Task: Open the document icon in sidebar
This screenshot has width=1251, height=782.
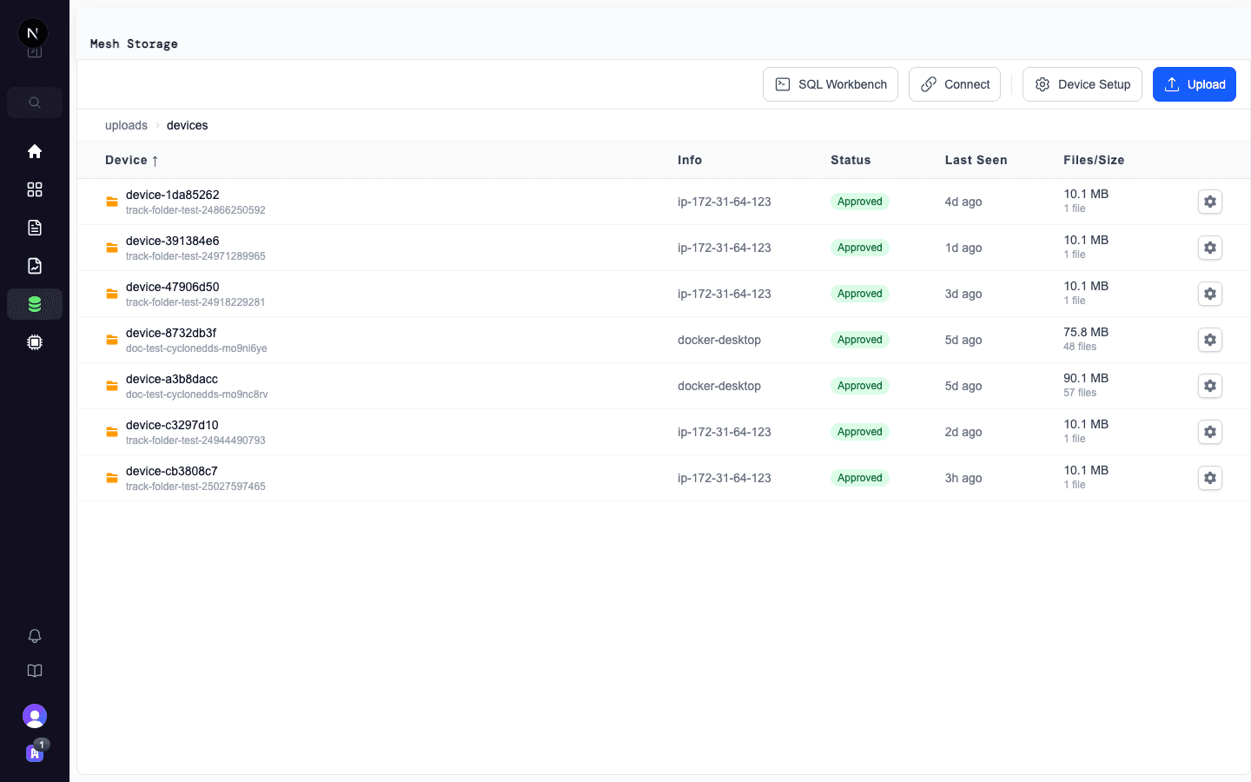Action: pyautogui.click(x=35, y=228)
